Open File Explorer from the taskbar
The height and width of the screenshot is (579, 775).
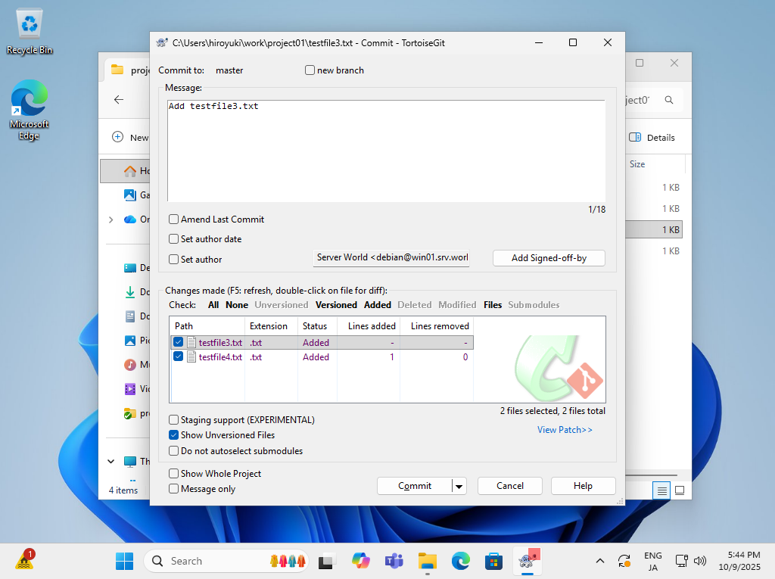[x=428, y=561]
